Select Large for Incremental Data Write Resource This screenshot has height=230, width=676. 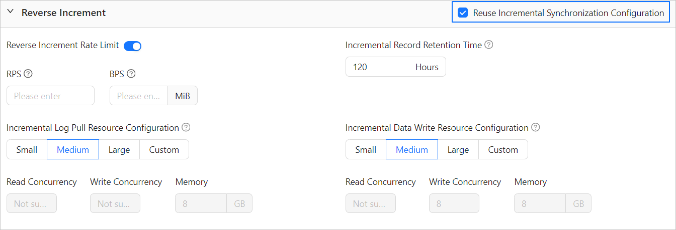[458, 149]
